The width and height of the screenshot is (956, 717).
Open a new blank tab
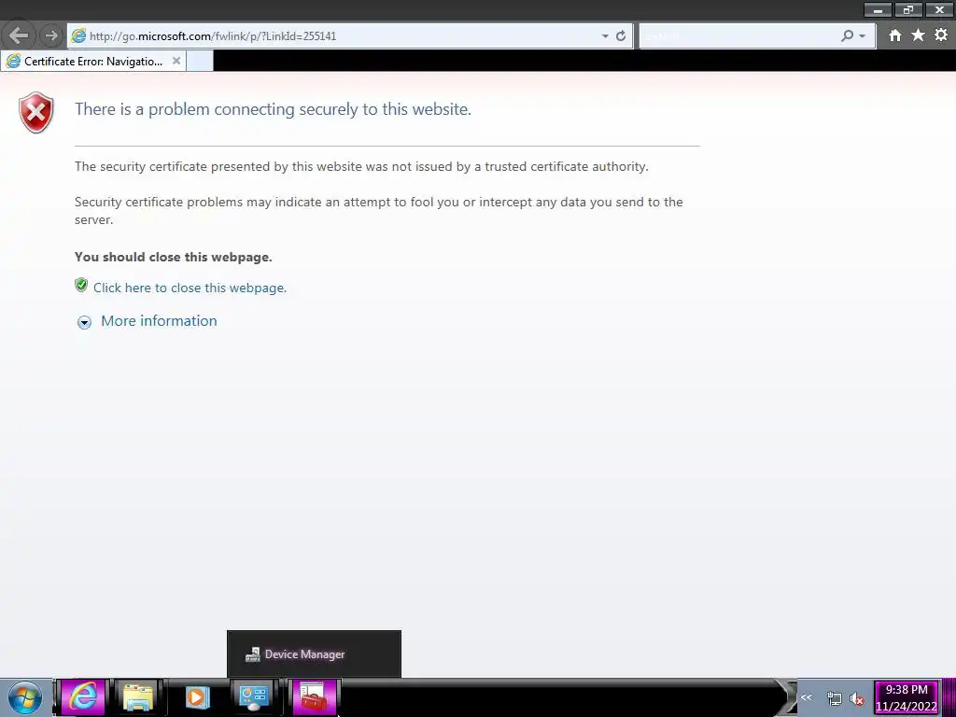pyautogui.click(x=200, y=61)
